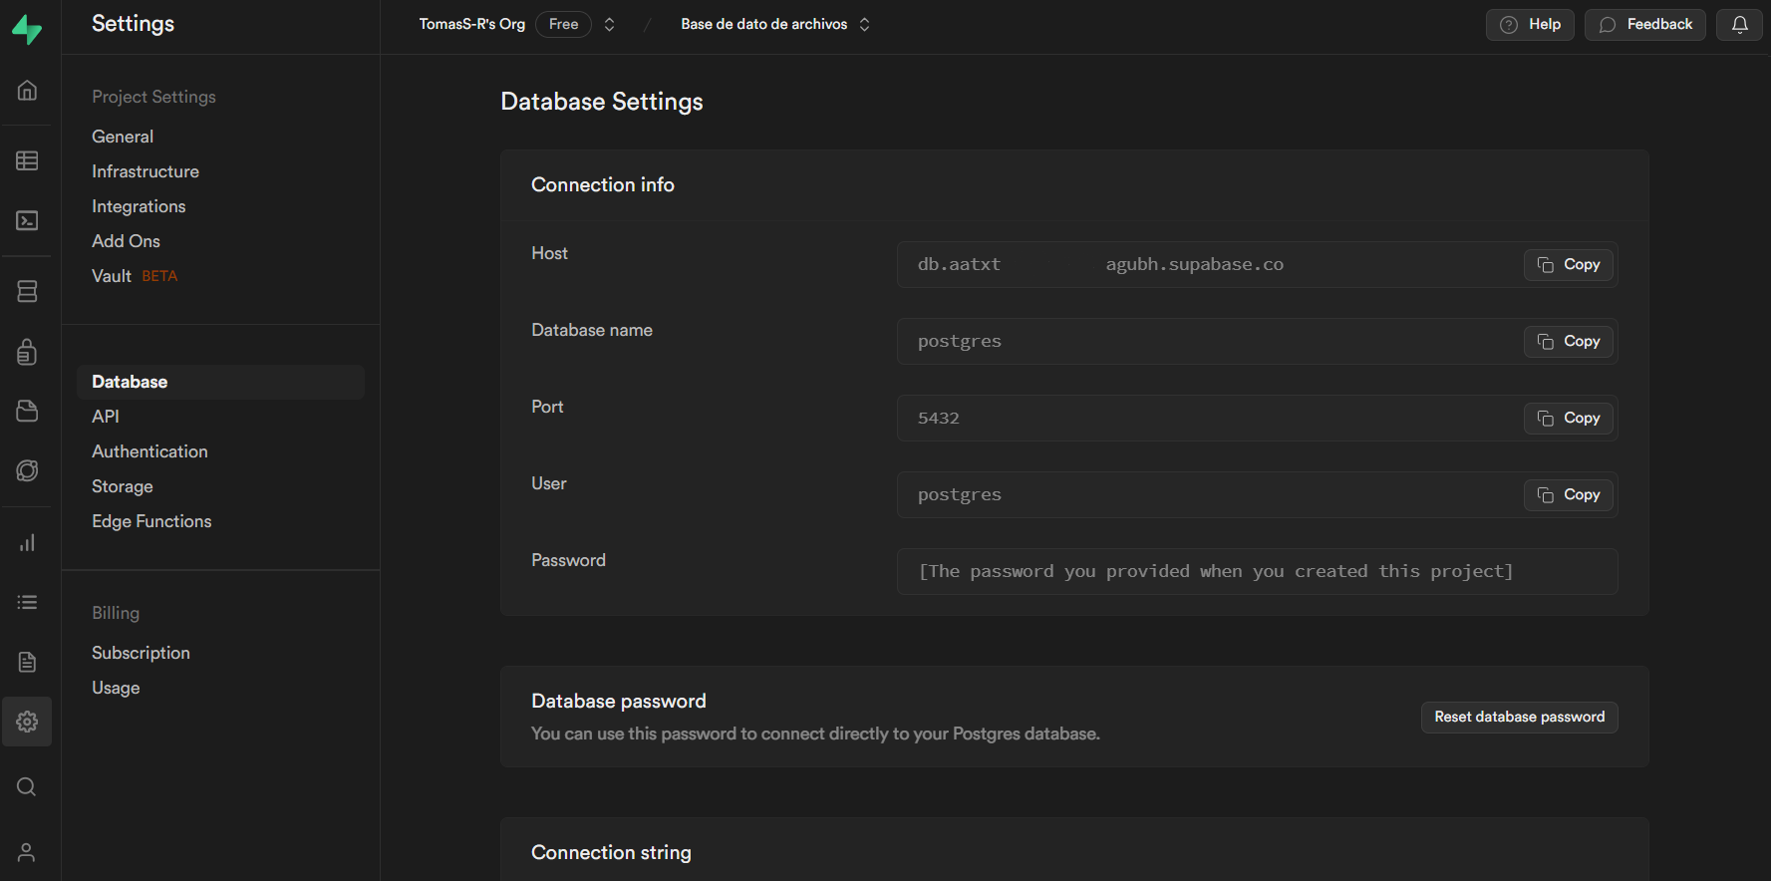Select API in settings menu

click(x=106, y=417)
